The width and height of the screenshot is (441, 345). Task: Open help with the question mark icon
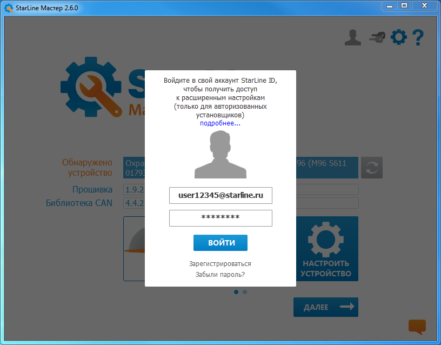(417, 37)
